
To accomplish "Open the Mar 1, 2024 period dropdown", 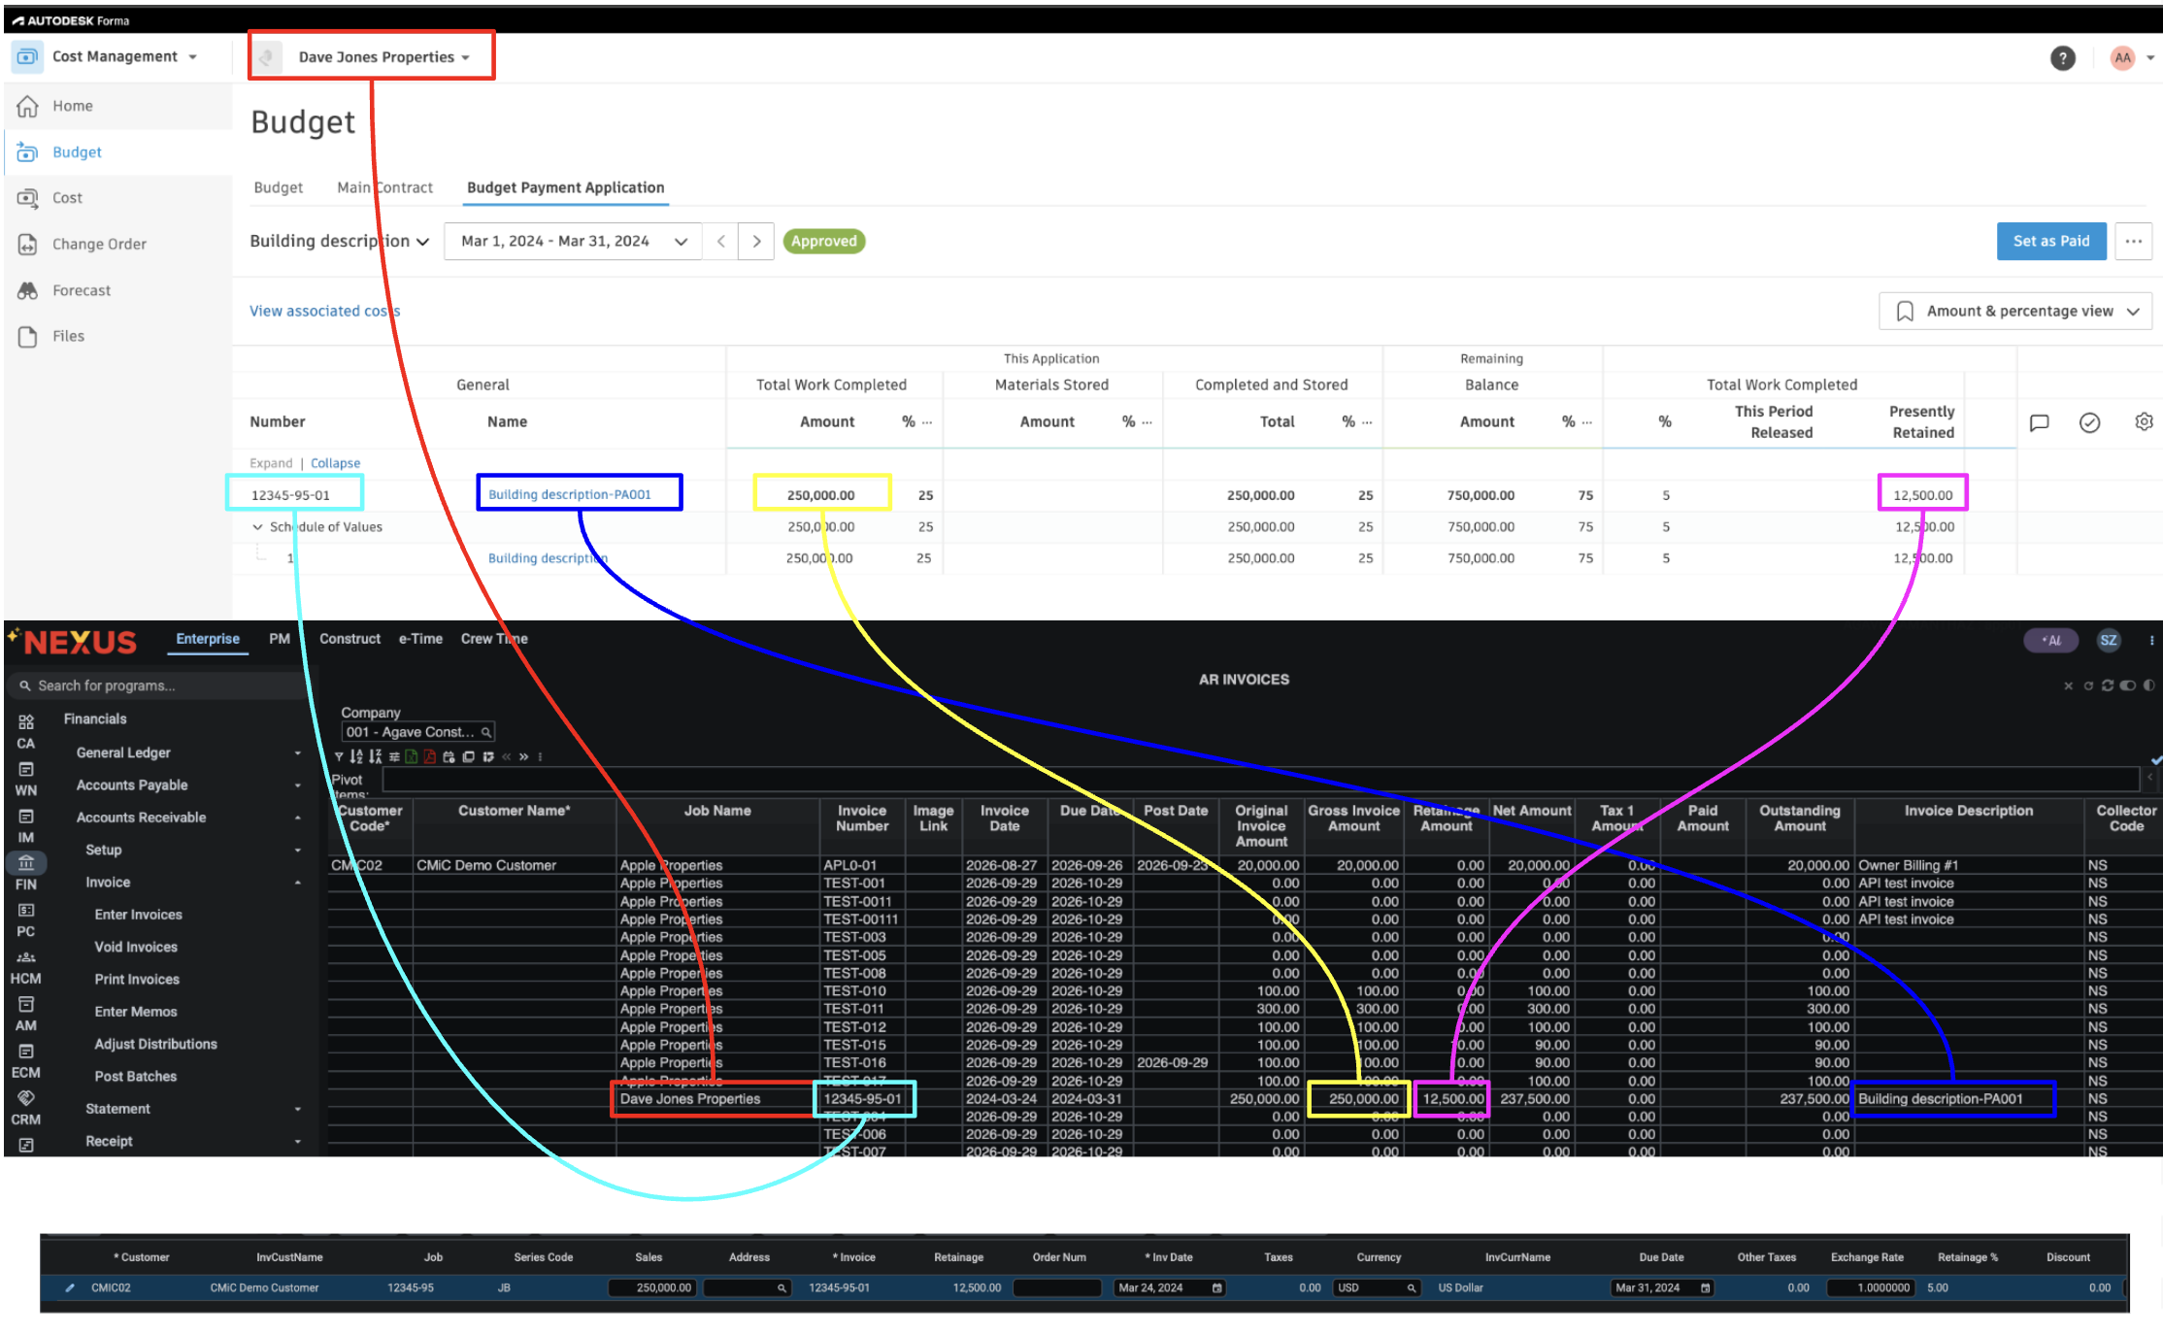I will point(574,242).
